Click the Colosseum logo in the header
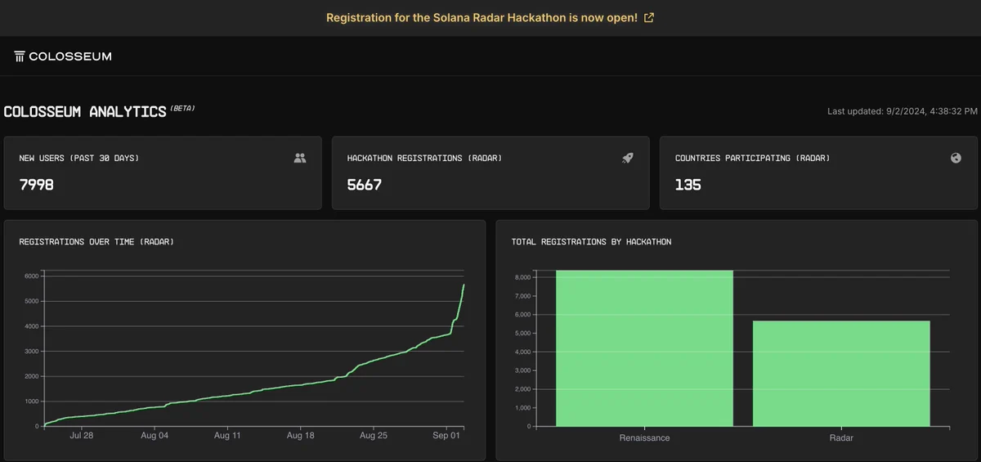The width and height of the screenshot is (981, 462). (x=63, y=56)
